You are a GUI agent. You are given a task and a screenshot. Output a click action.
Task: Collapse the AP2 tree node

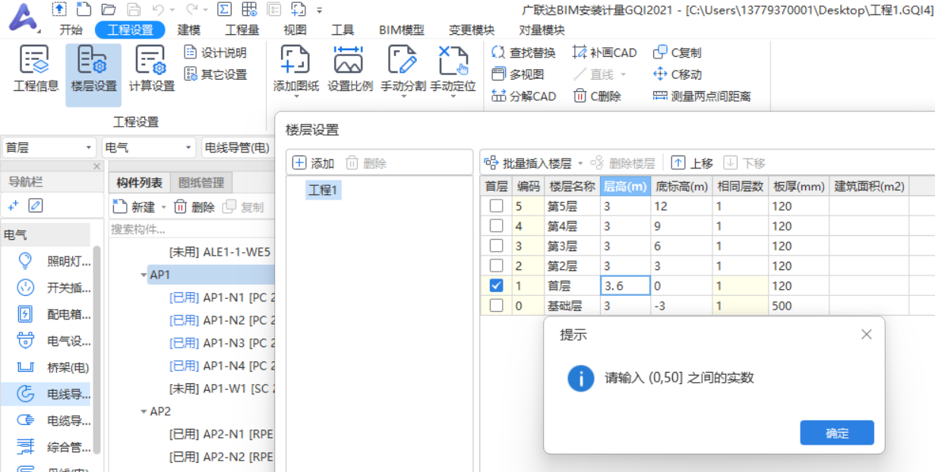click(144, 411)
